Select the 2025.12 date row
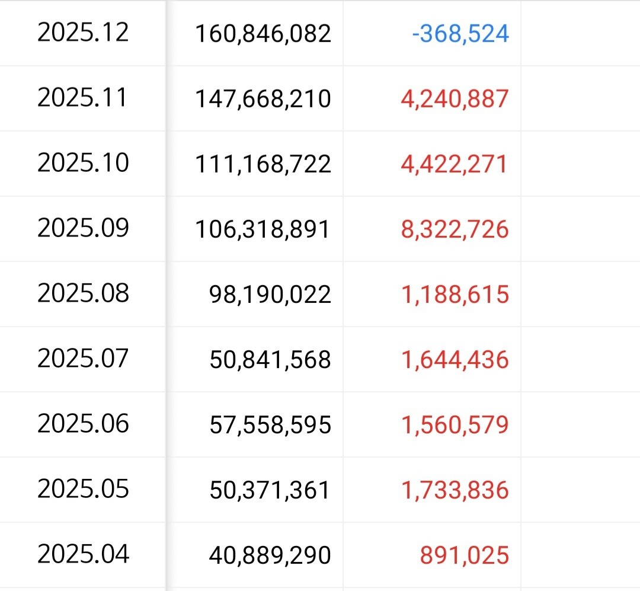 point(83,33)
